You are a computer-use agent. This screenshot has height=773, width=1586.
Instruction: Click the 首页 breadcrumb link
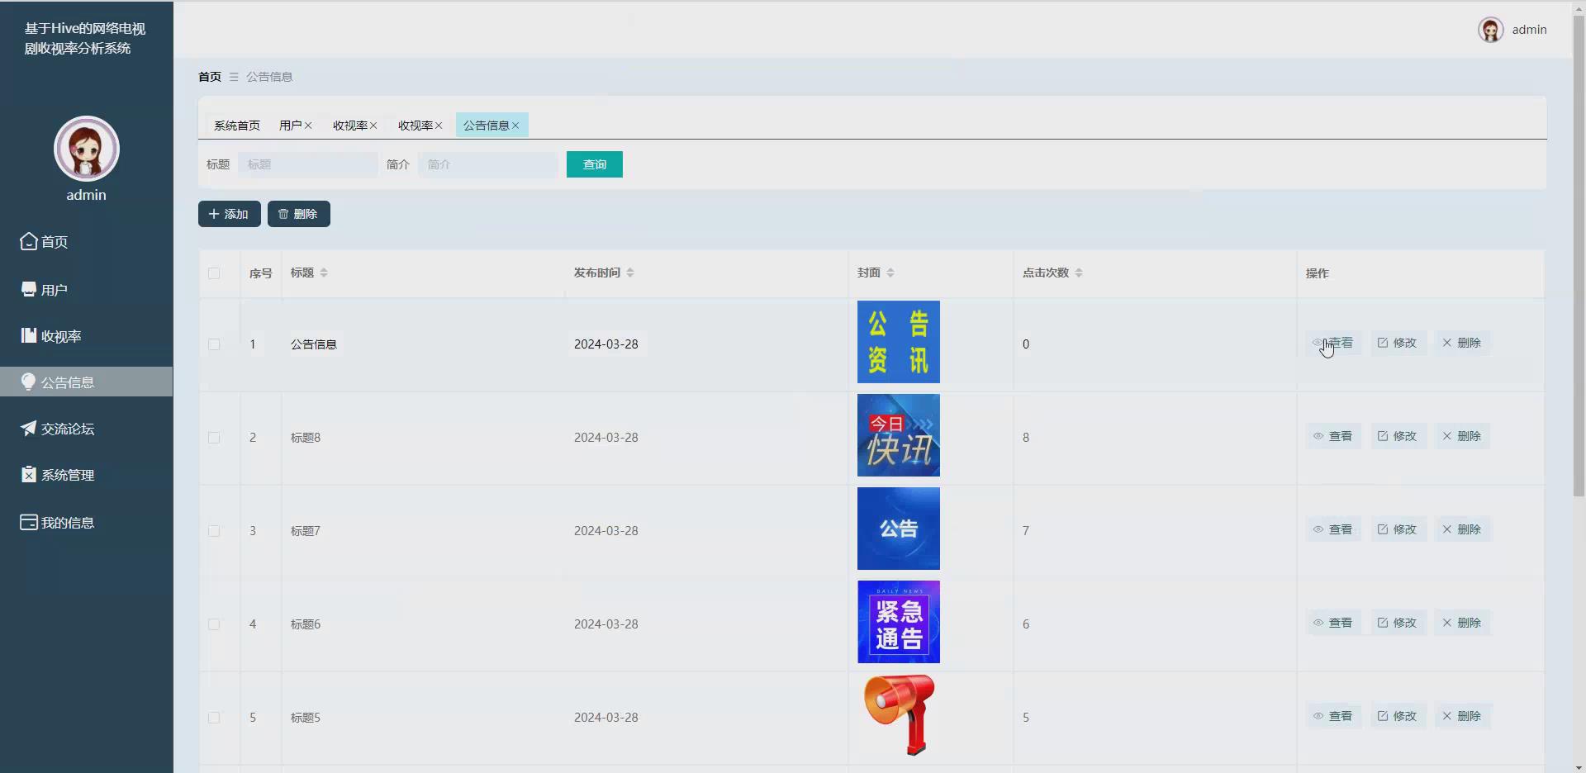pos(210,77)
